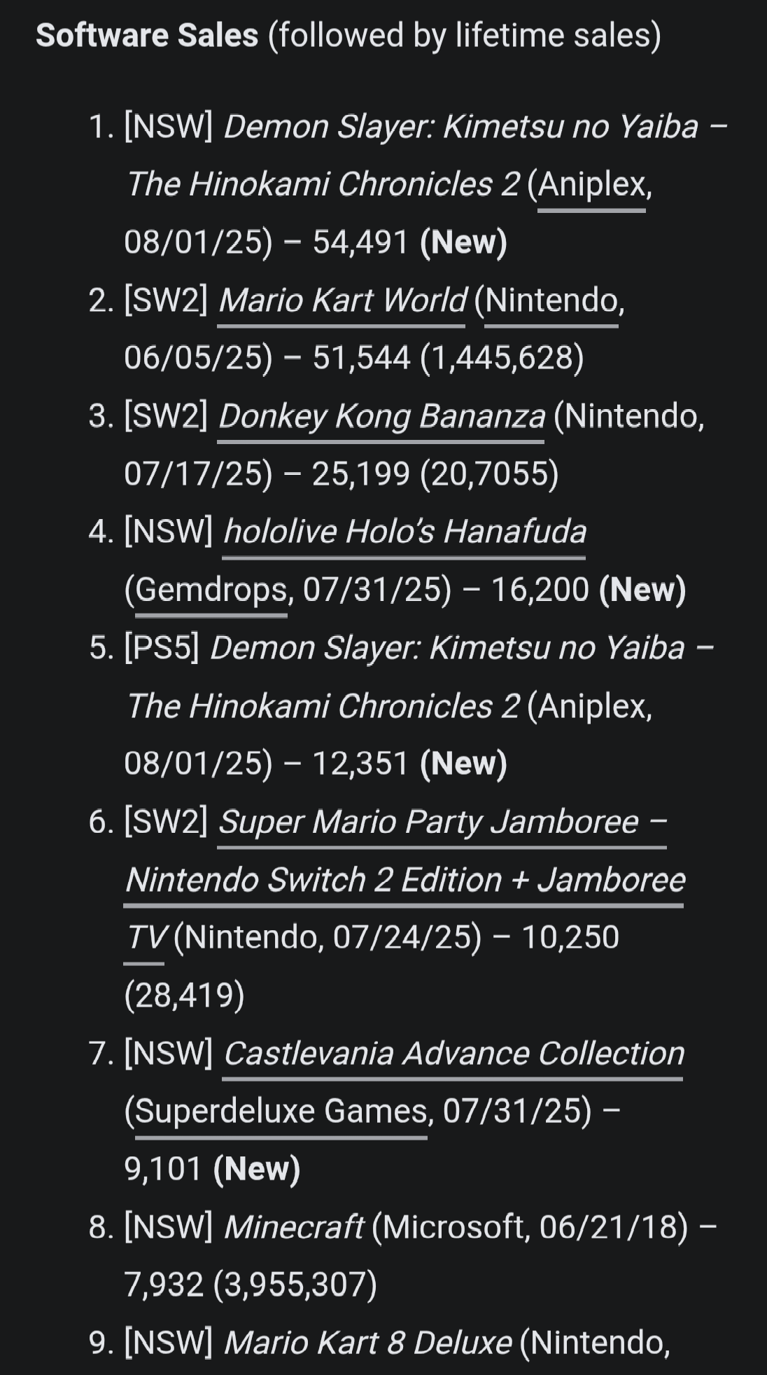Follow the Nintendo link beside Mario Kart World
Image resolution: width=767 pixels, height=1375 pixels.
pyautogui.click(x=551, y=300)
